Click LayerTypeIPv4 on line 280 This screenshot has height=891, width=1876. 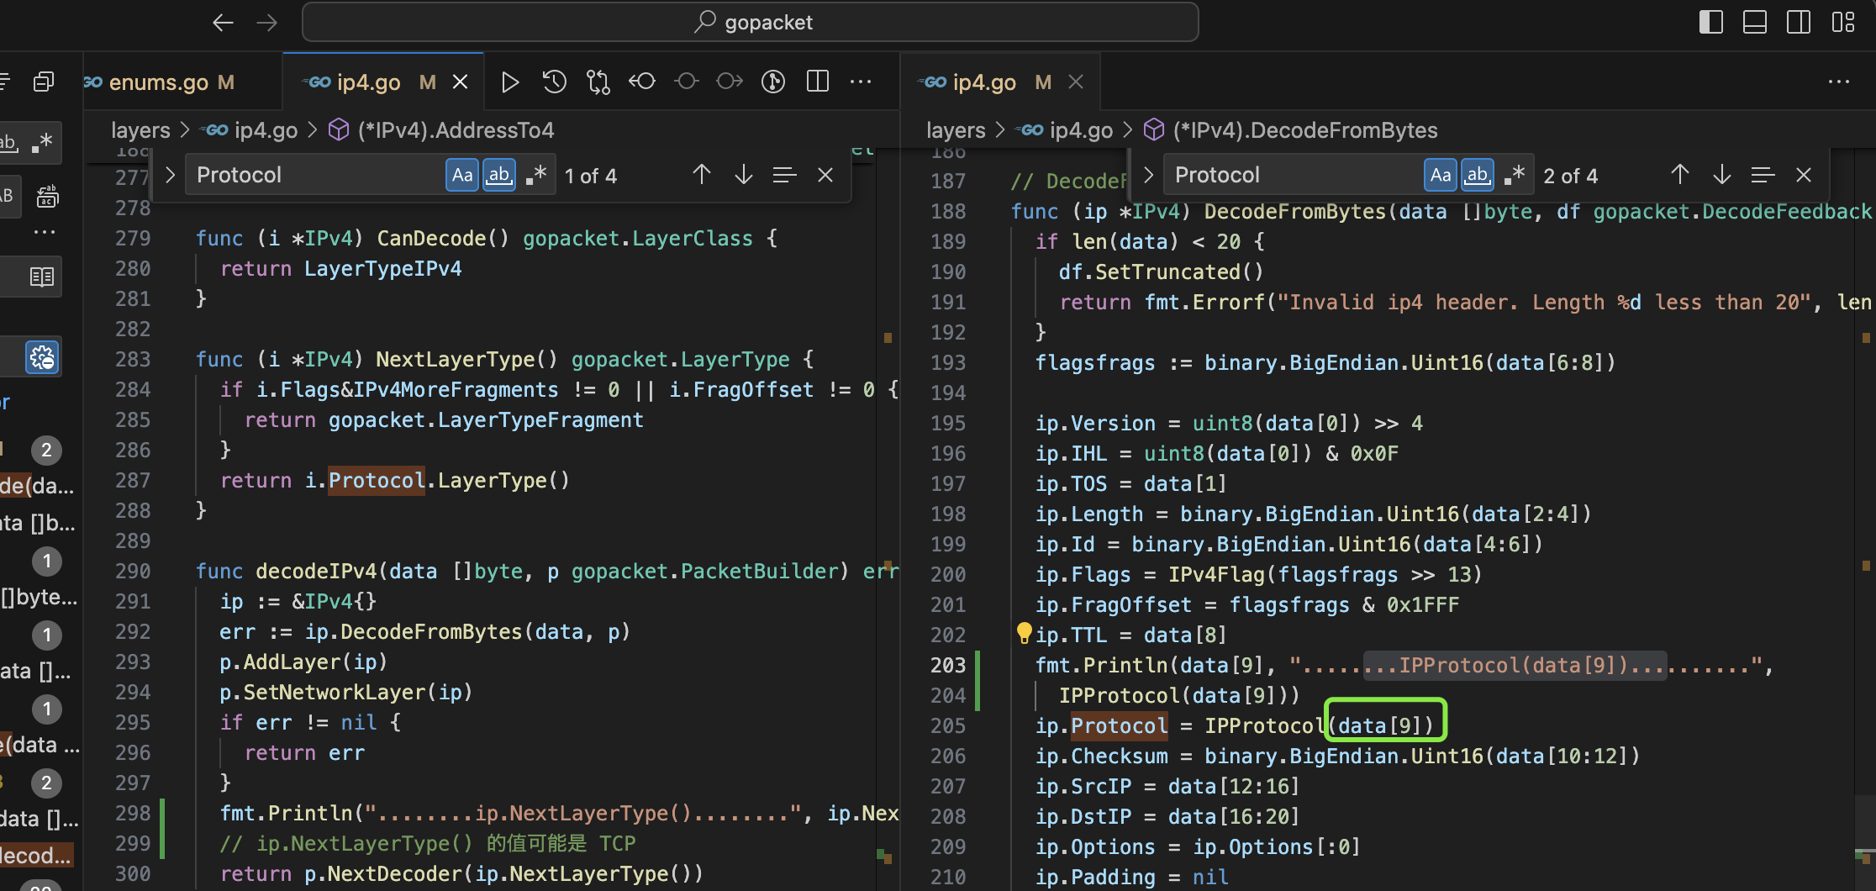pos(382,268)
